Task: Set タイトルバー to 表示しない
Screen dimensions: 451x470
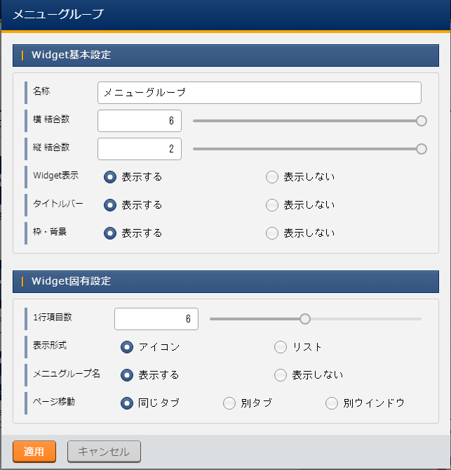Action: click(x=272, y=205)
